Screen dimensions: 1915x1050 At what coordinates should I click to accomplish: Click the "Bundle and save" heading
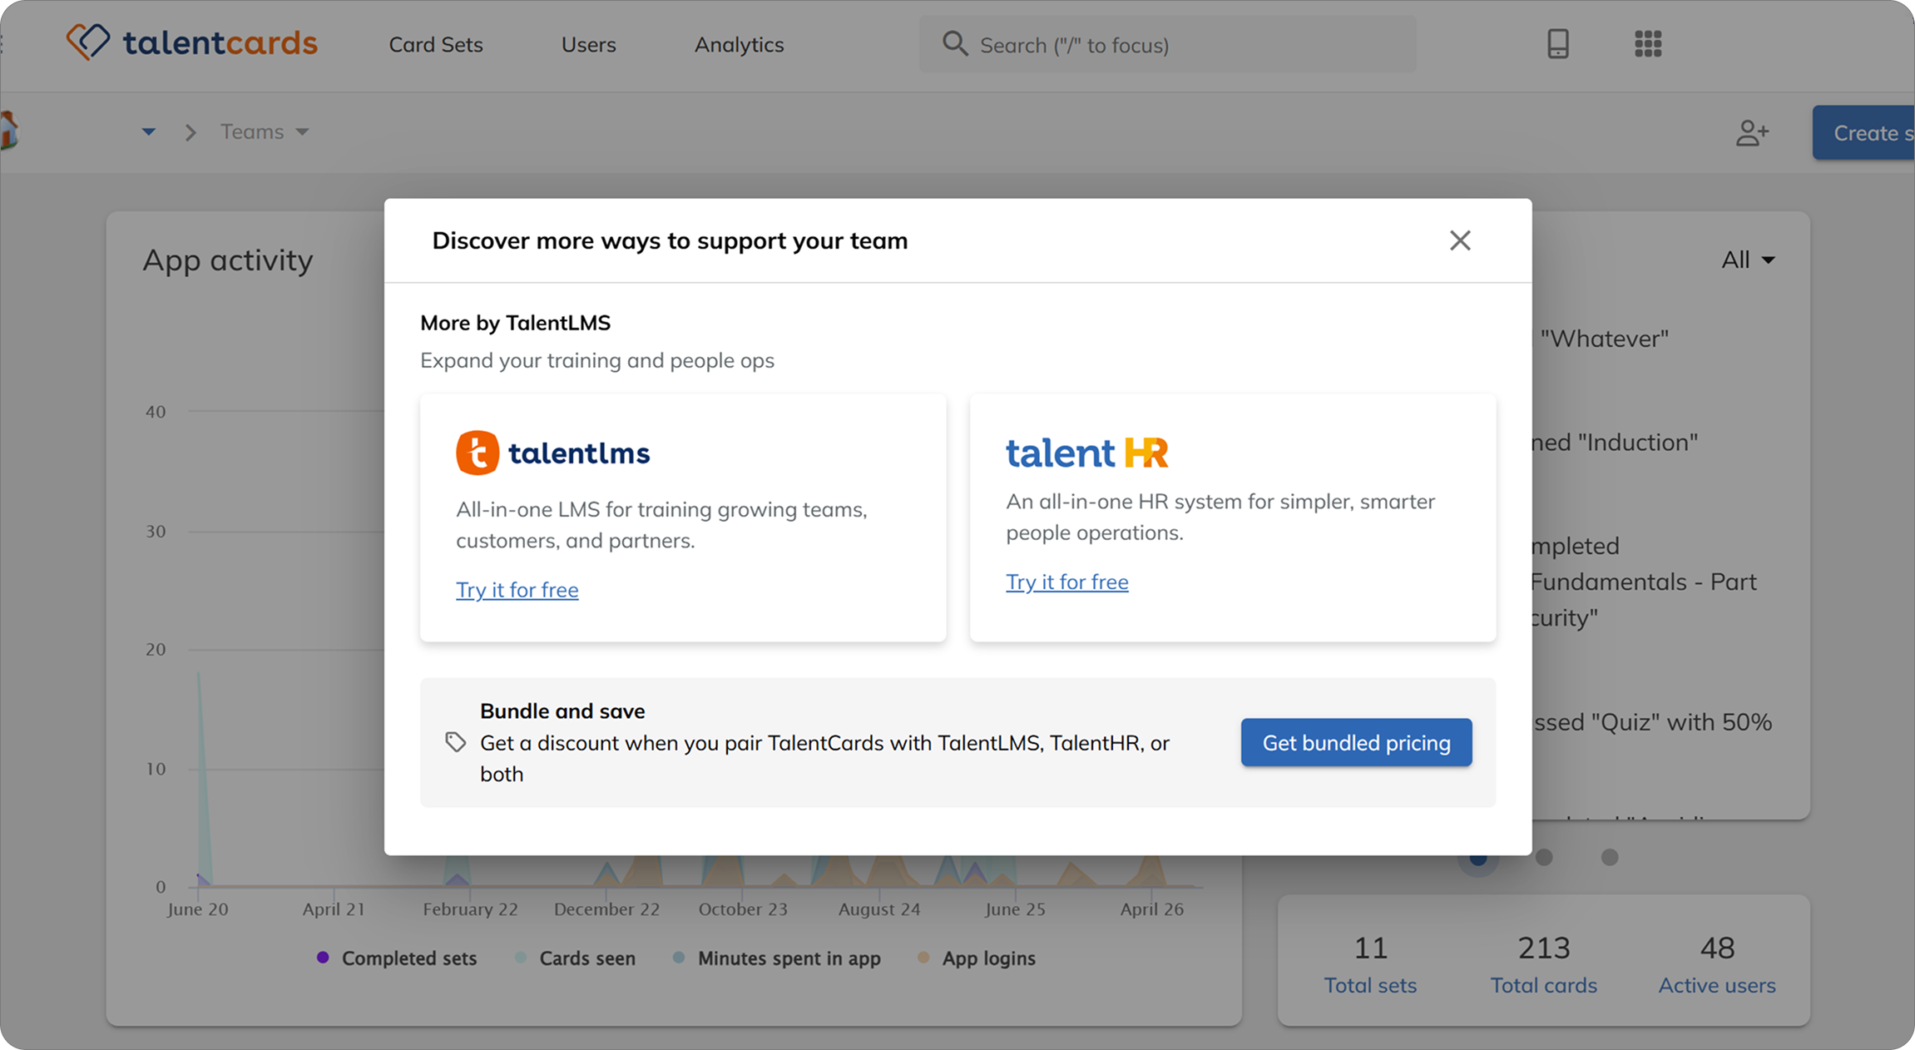point(562,711)
